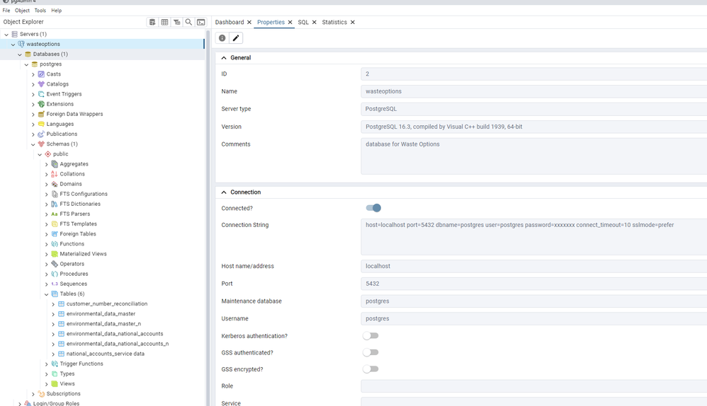Open the Object menu
Screen dimensions: 707x406
tap(22, 11)
